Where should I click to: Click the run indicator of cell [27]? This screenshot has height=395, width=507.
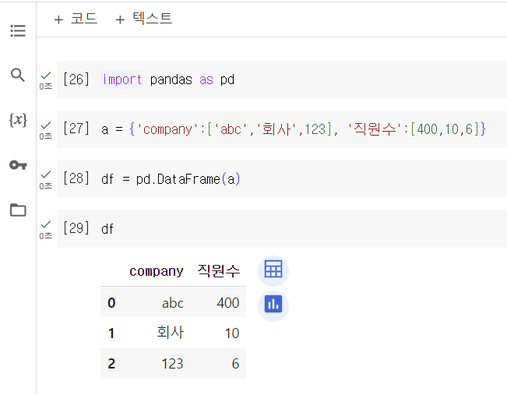(x=46, y=130)
